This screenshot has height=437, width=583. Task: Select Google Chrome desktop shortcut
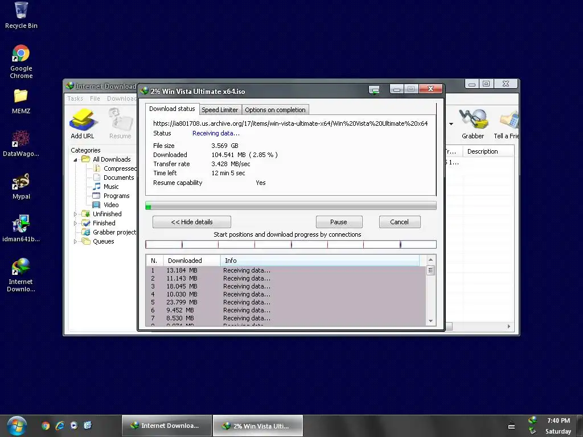tap(21, 61)
